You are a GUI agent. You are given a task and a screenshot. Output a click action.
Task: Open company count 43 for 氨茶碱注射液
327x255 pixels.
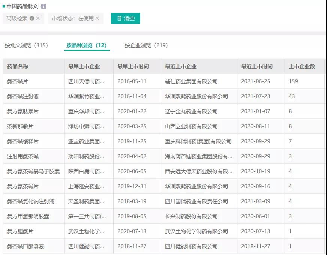292,96
